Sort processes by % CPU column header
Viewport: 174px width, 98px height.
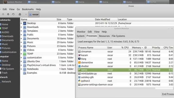point(125,48)
